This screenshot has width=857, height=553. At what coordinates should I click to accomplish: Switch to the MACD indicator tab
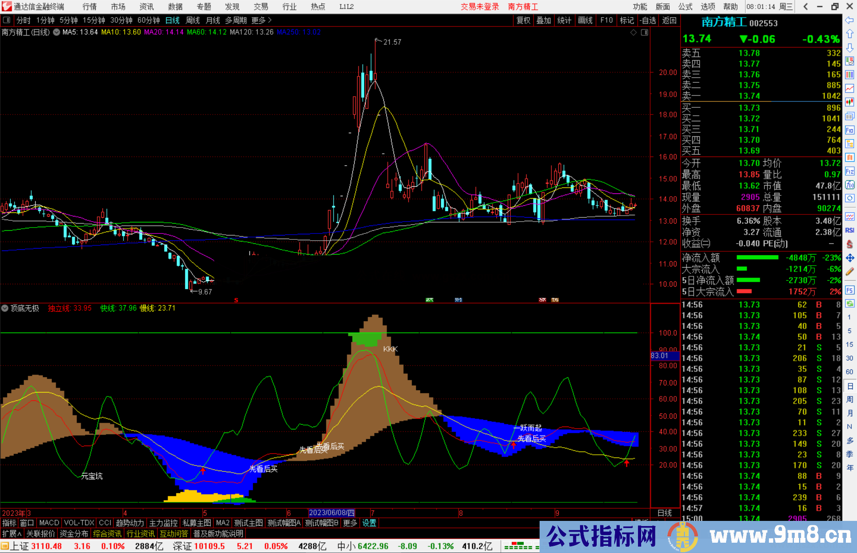(49, 523)
